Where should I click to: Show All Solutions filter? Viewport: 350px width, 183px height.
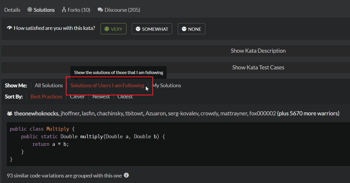[49, 85]
